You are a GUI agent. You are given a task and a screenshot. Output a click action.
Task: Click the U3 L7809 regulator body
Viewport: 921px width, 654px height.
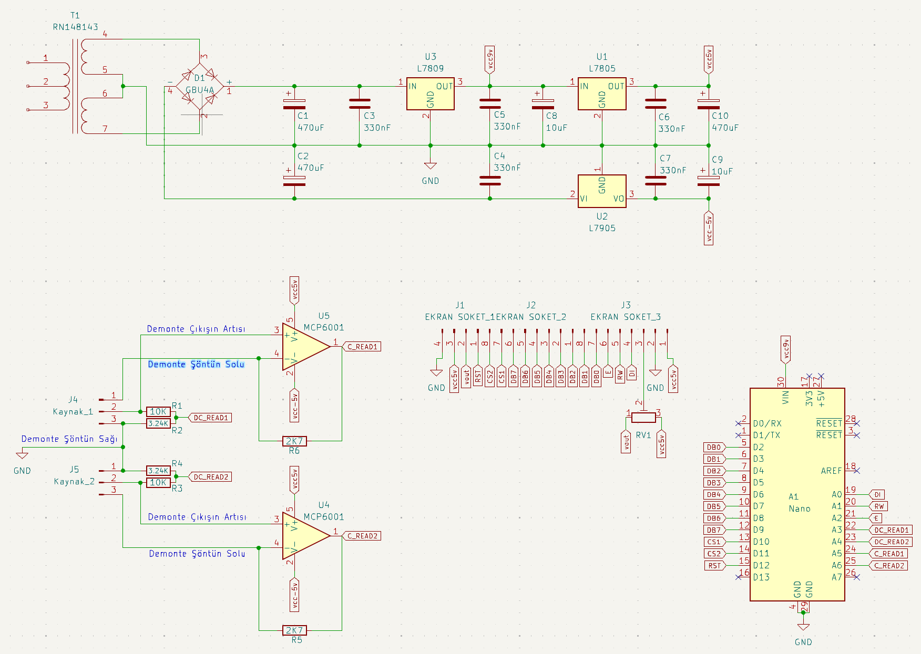[x=431, y=94]
